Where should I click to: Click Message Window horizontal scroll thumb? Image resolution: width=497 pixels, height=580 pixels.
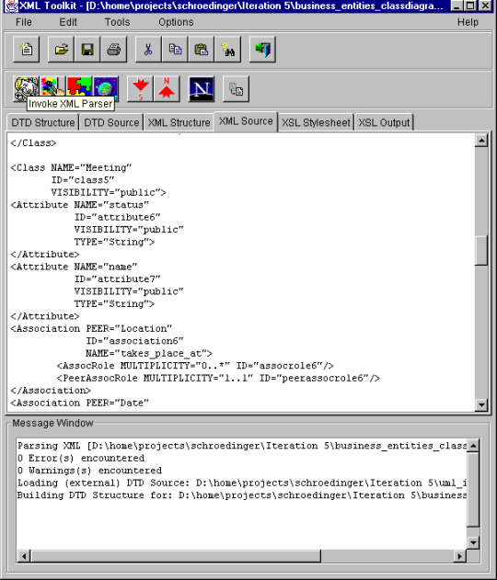[x=176, y=556]
